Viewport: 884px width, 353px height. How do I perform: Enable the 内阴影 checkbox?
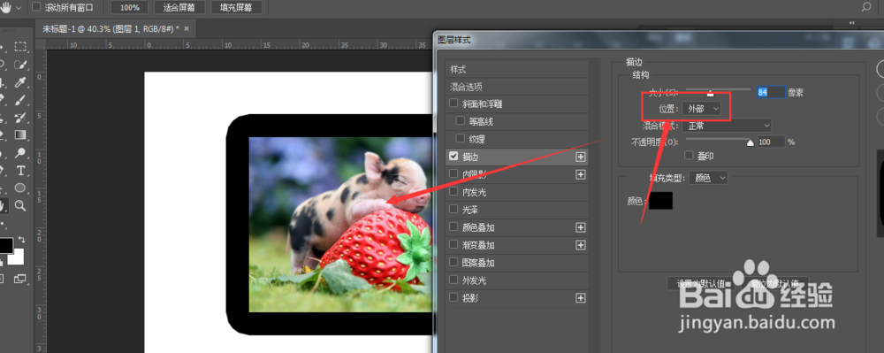tap(453, 174)
